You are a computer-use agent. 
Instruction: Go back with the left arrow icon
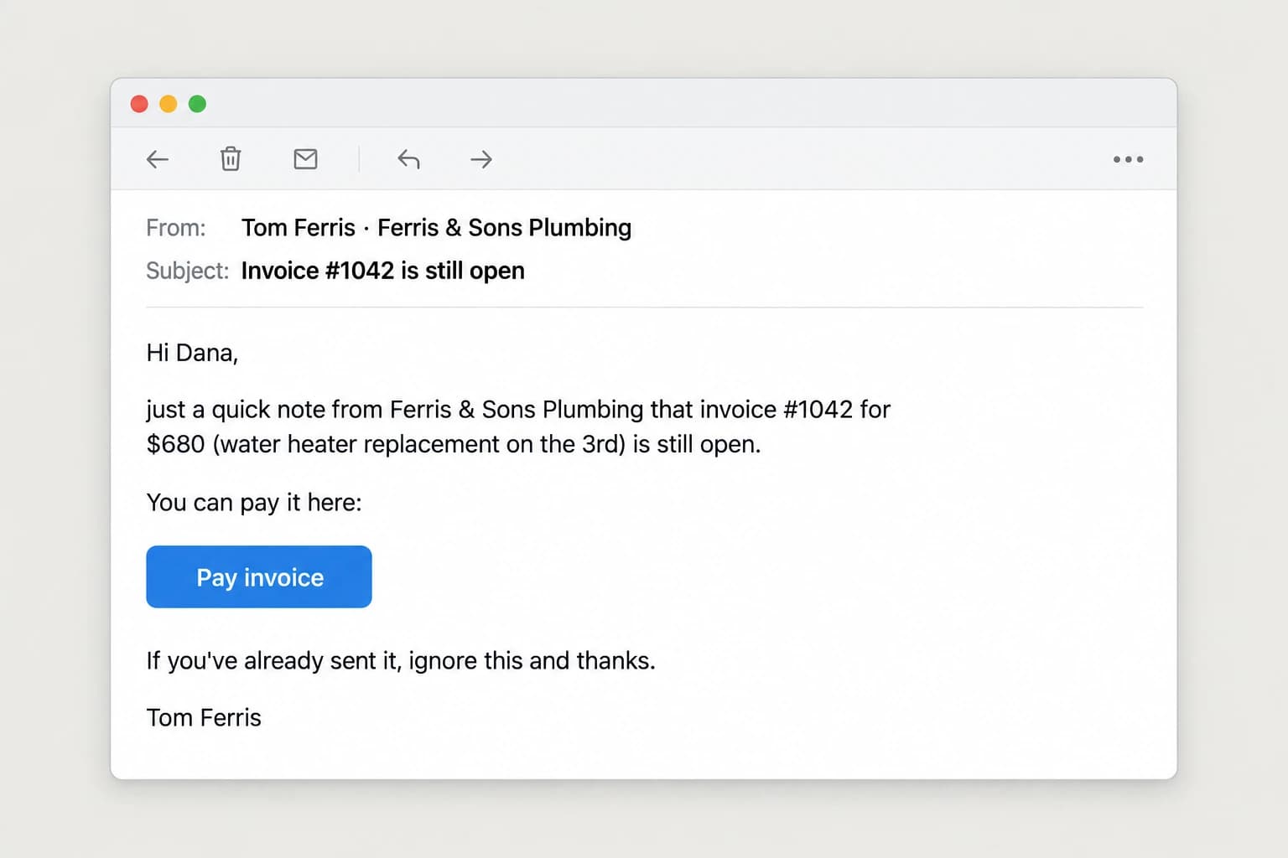point(158,159)
